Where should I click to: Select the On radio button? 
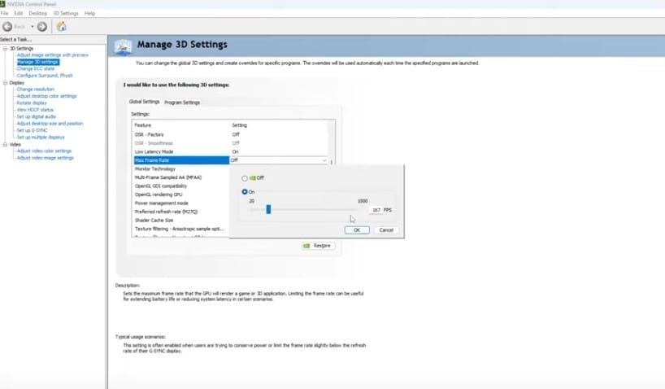click(244, 192)
